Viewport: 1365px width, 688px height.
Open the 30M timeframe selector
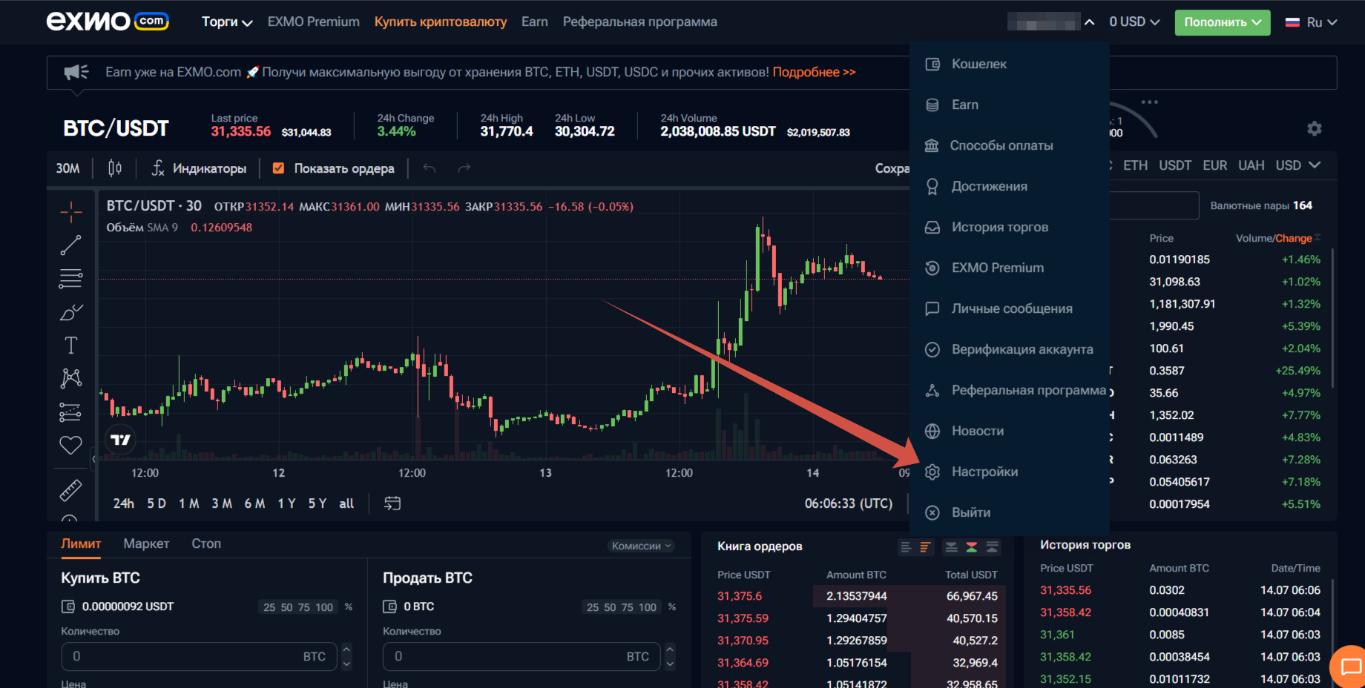(x=68, y=168)
